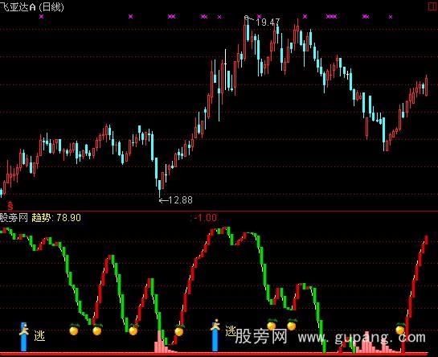Click the 19.47 high price label
This screenshot has height=357, width=438.
[268, 23]
